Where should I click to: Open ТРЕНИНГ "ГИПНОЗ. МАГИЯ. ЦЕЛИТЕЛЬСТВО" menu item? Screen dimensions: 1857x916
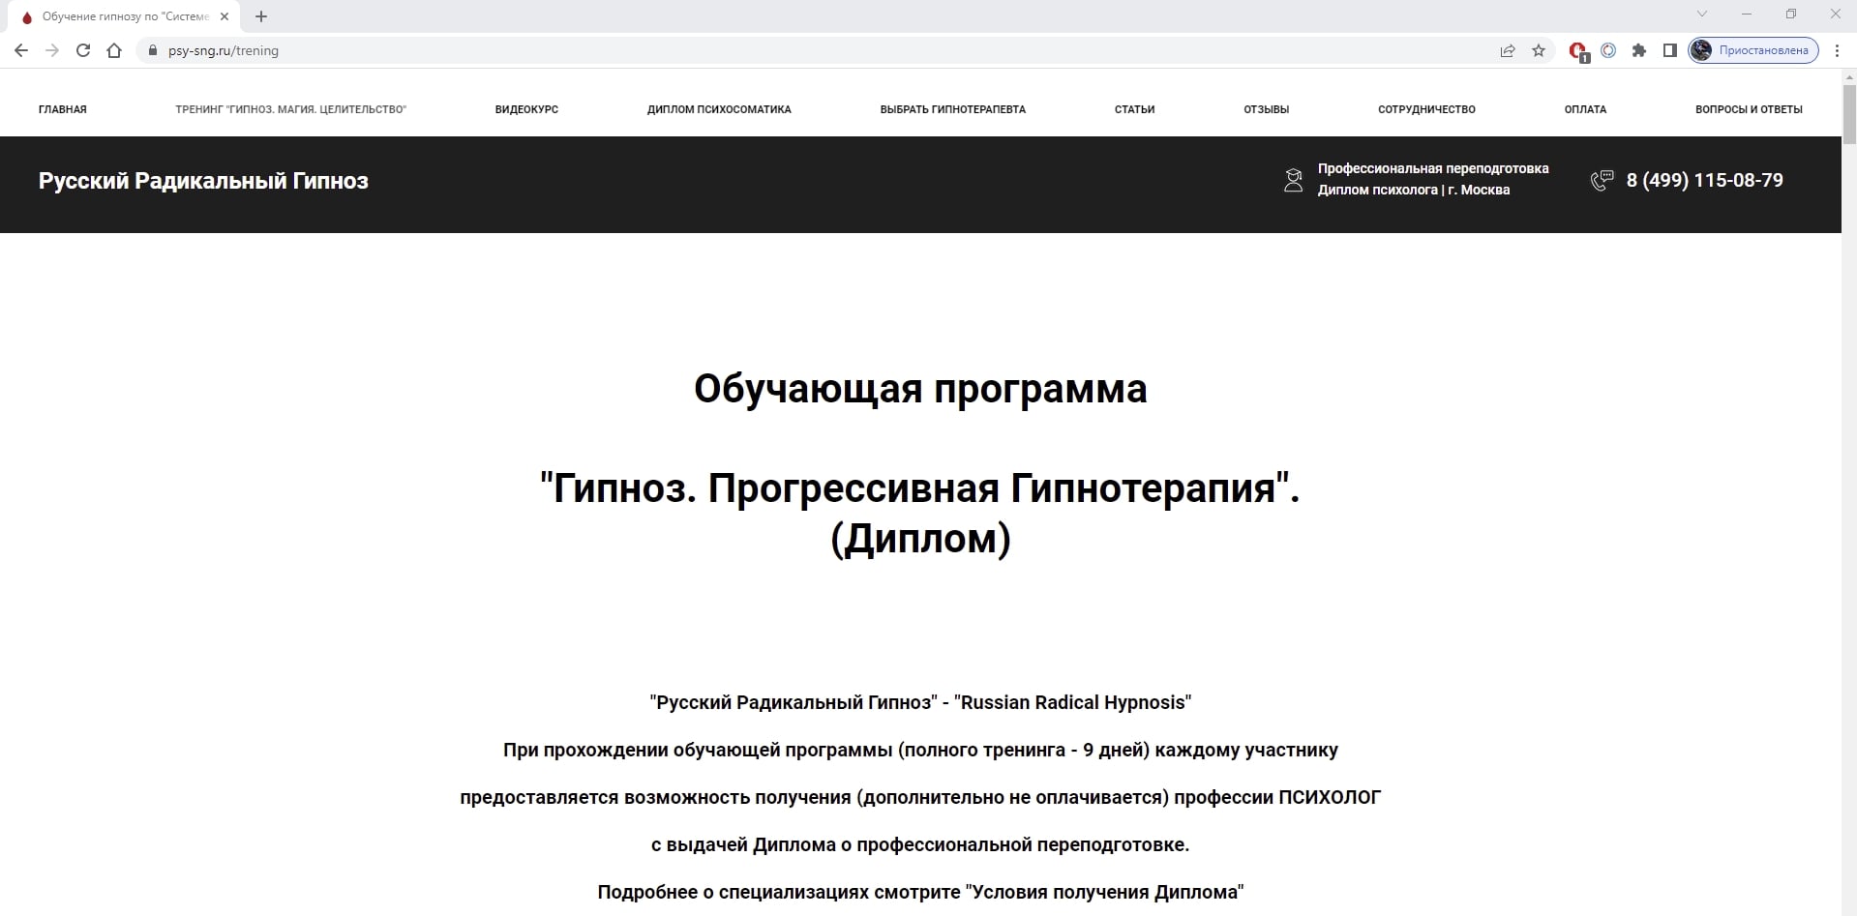pyautogui.click(x=291, y=109)
